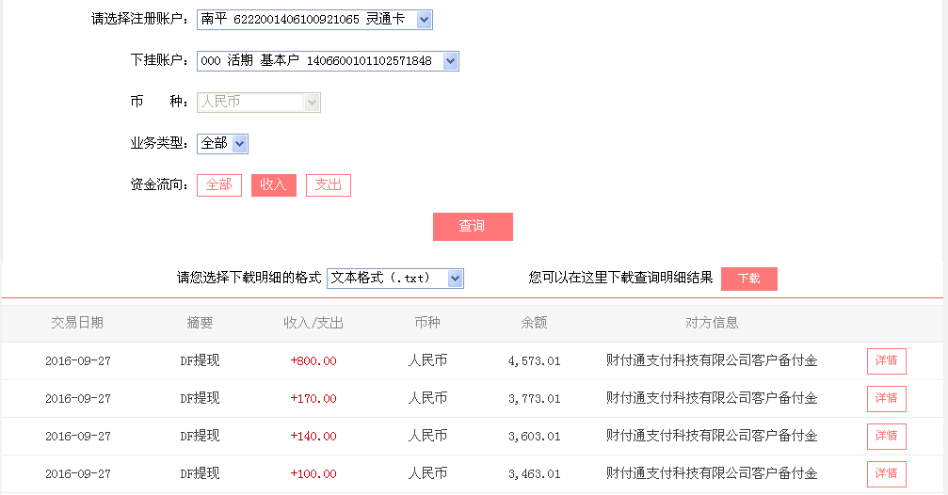The image size is (948, 495).
Task: Click the 对方信息 column header
Action: click(713, 323)
